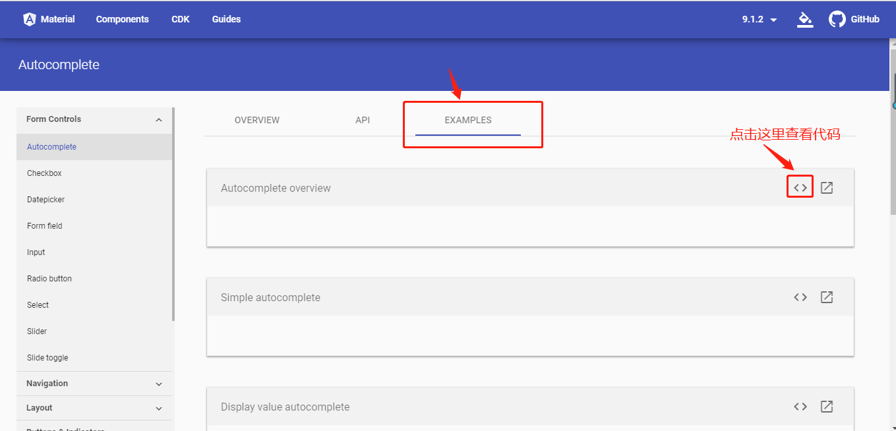
Task: Open the Guides page
Action: coord(226,19)
